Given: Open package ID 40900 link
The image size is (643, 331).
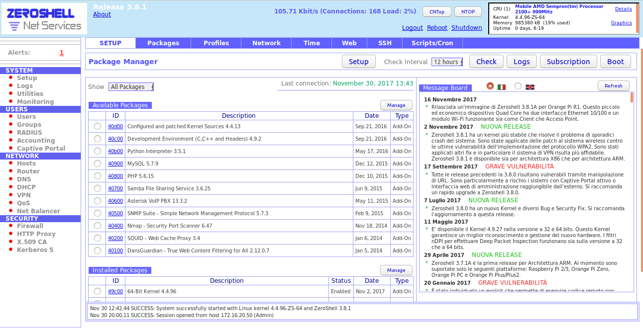Looking at the screenshot, I should click(x=115, y=164).
